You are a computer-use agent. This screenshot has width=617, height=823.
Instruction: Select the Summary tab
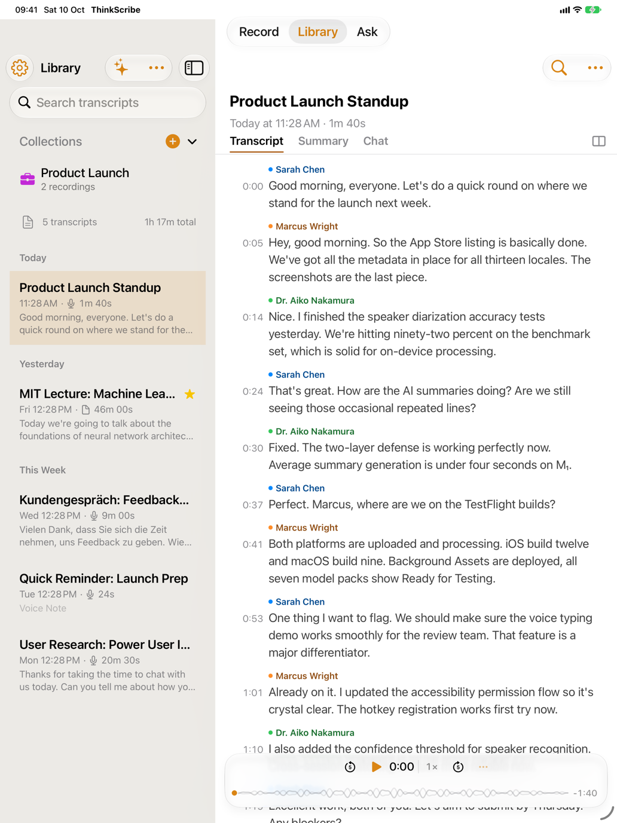(323, 141)
